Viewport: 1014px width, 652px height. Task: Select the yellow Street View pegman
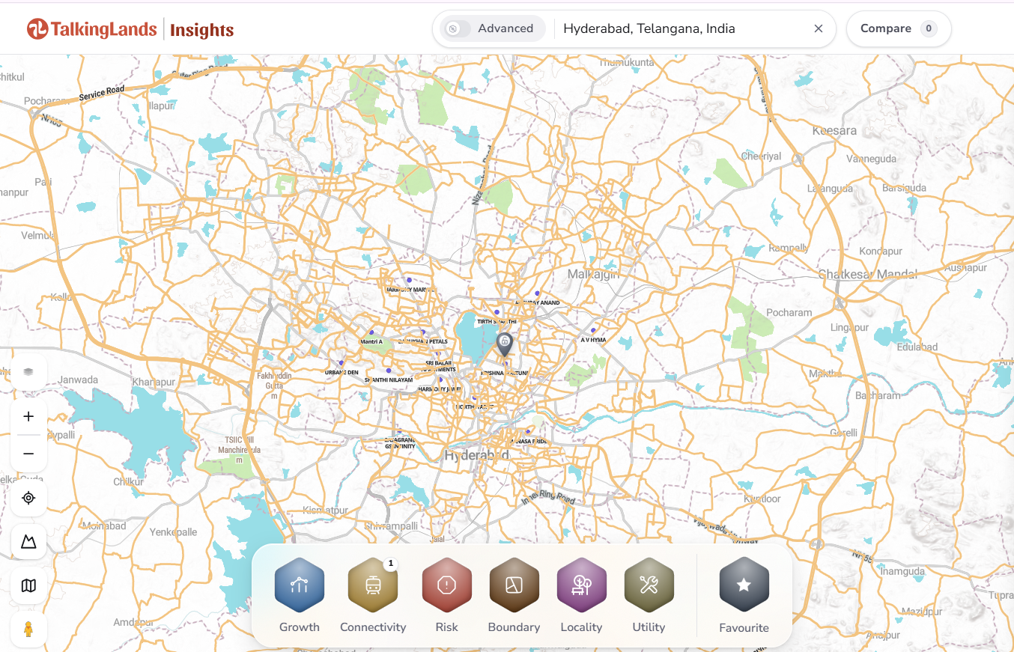coord(29,630)
